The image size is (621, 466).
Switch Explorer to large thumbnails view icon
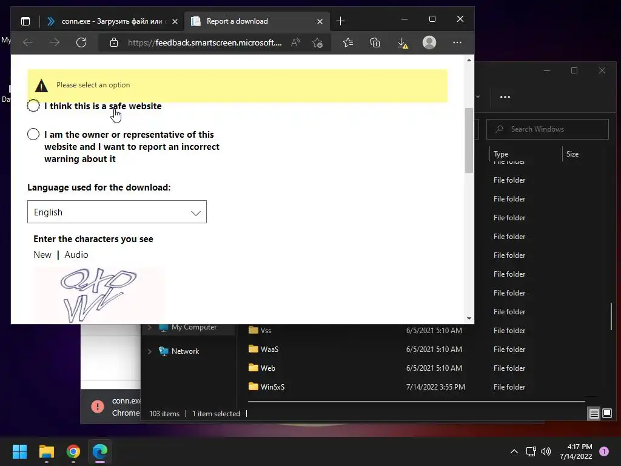(607, 414)
